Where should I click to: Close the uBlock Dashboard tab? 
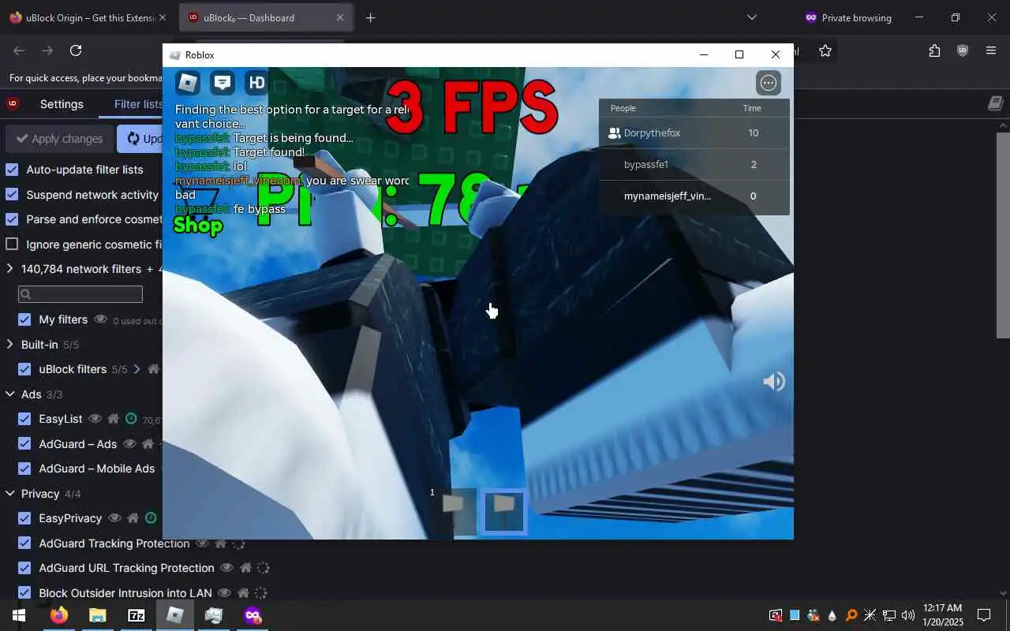click(340, 17)
